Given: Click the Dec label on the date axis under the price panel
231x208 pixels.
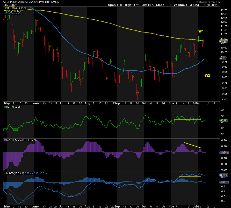Looking at the screenshot, I should click(198, 103).
